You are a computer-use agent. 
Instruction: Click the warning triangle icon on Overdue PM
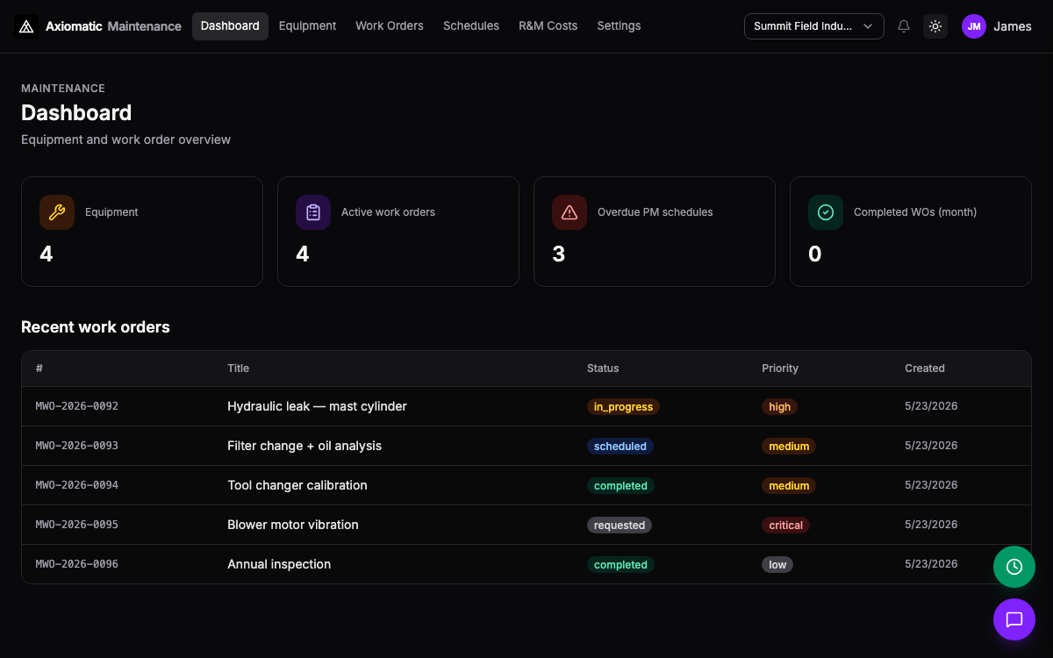click(x=569, y=212)
